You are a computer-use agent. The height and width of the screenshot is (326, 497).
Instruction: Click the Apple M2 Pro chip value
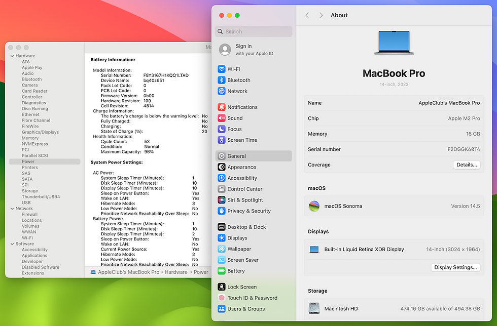tap(464, 118)
